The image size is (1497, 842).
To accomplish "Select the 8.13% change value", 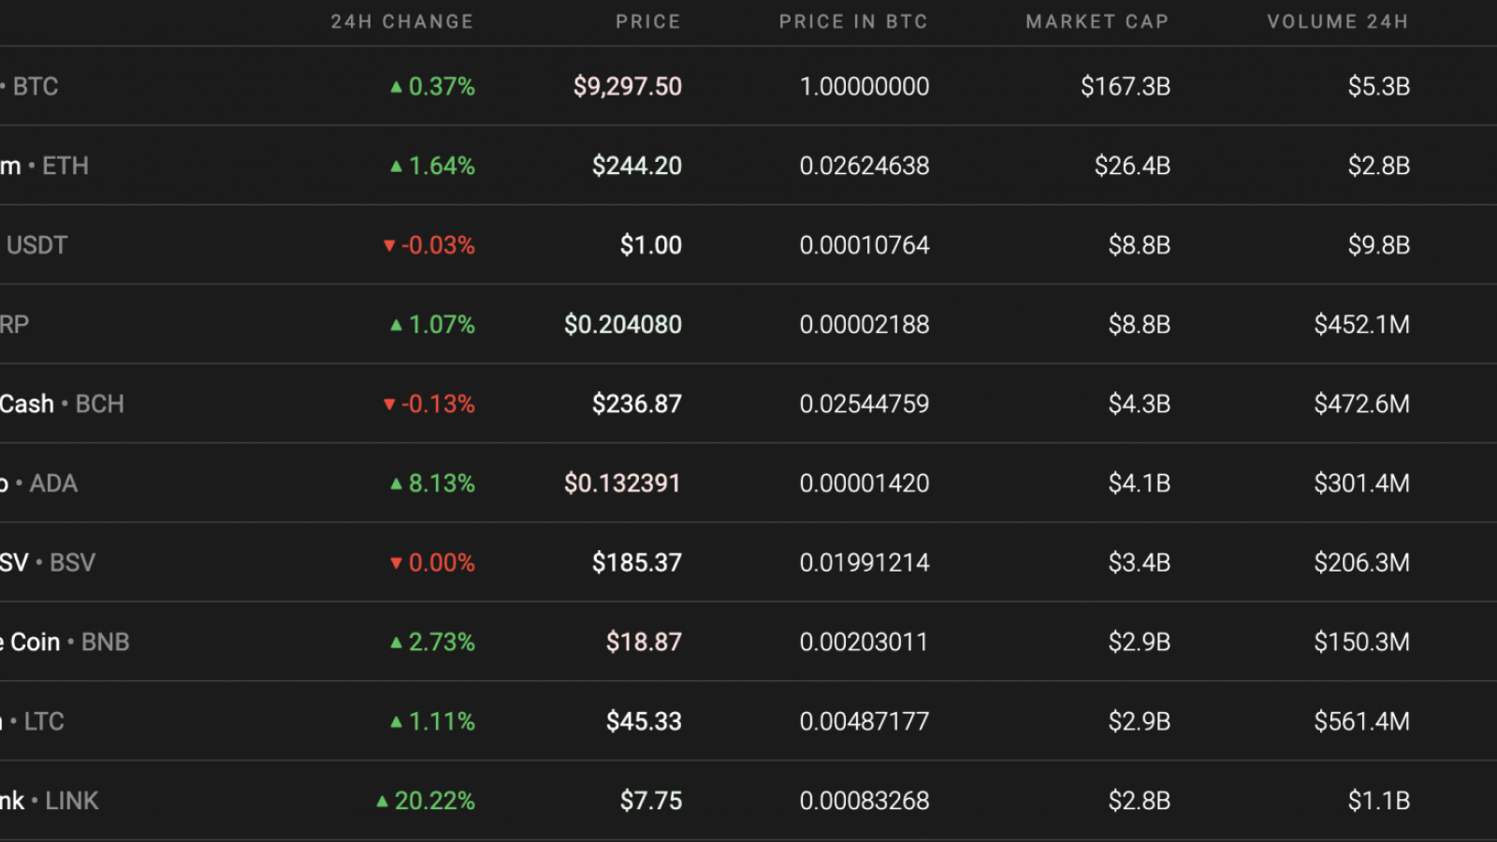I will (x=442, y=484).
